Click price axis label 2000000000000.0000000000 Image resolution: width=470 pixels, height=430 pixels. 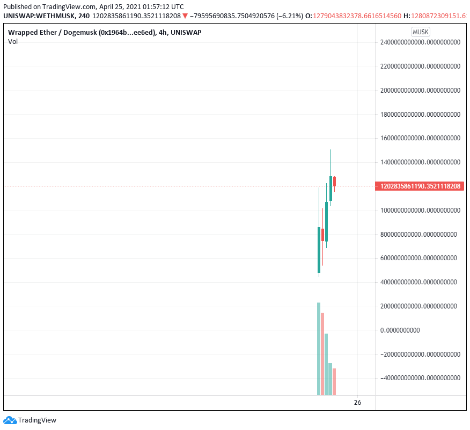tap(420, 90)
